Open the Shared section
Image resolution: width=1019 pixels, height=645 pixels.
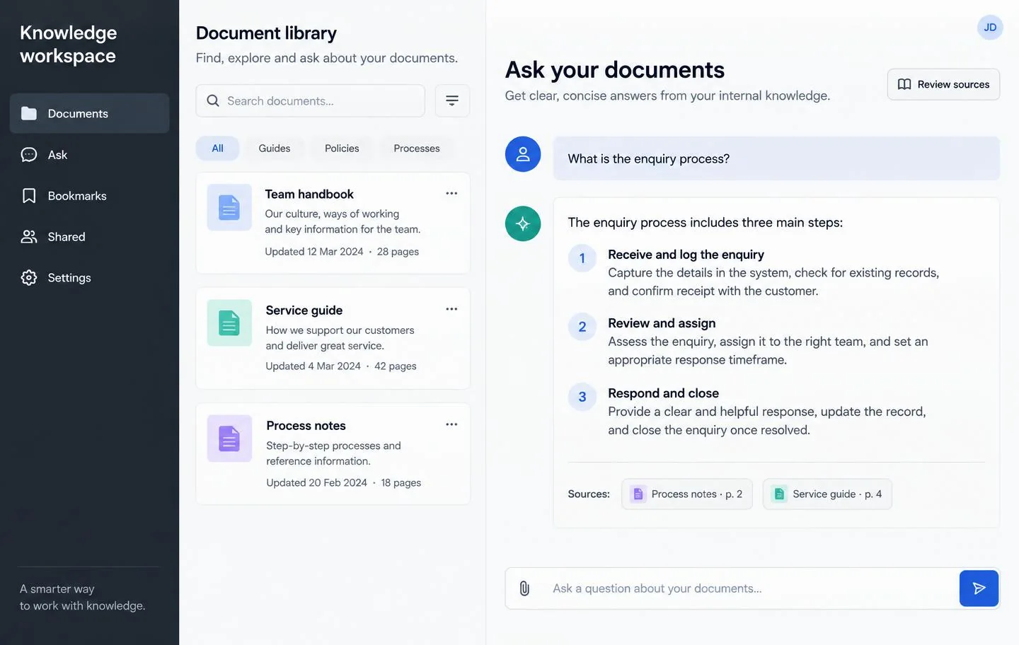click(x=89, y=237)
